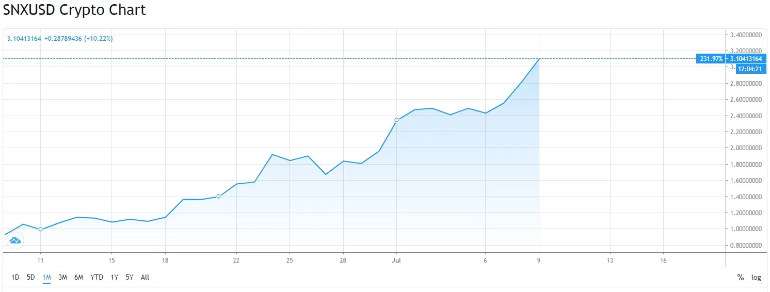Show All available history
The image size is (770, 292).
tap(145, 278)
